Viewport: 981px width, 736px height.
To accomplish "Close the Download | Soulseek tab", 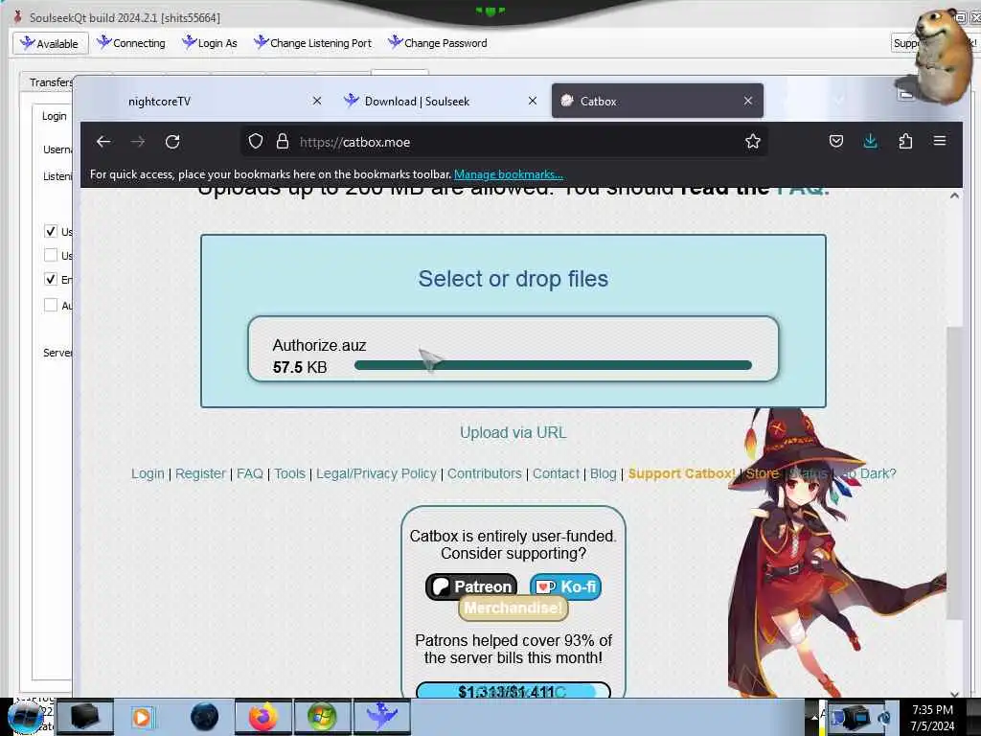I will (x=533, y=101).
